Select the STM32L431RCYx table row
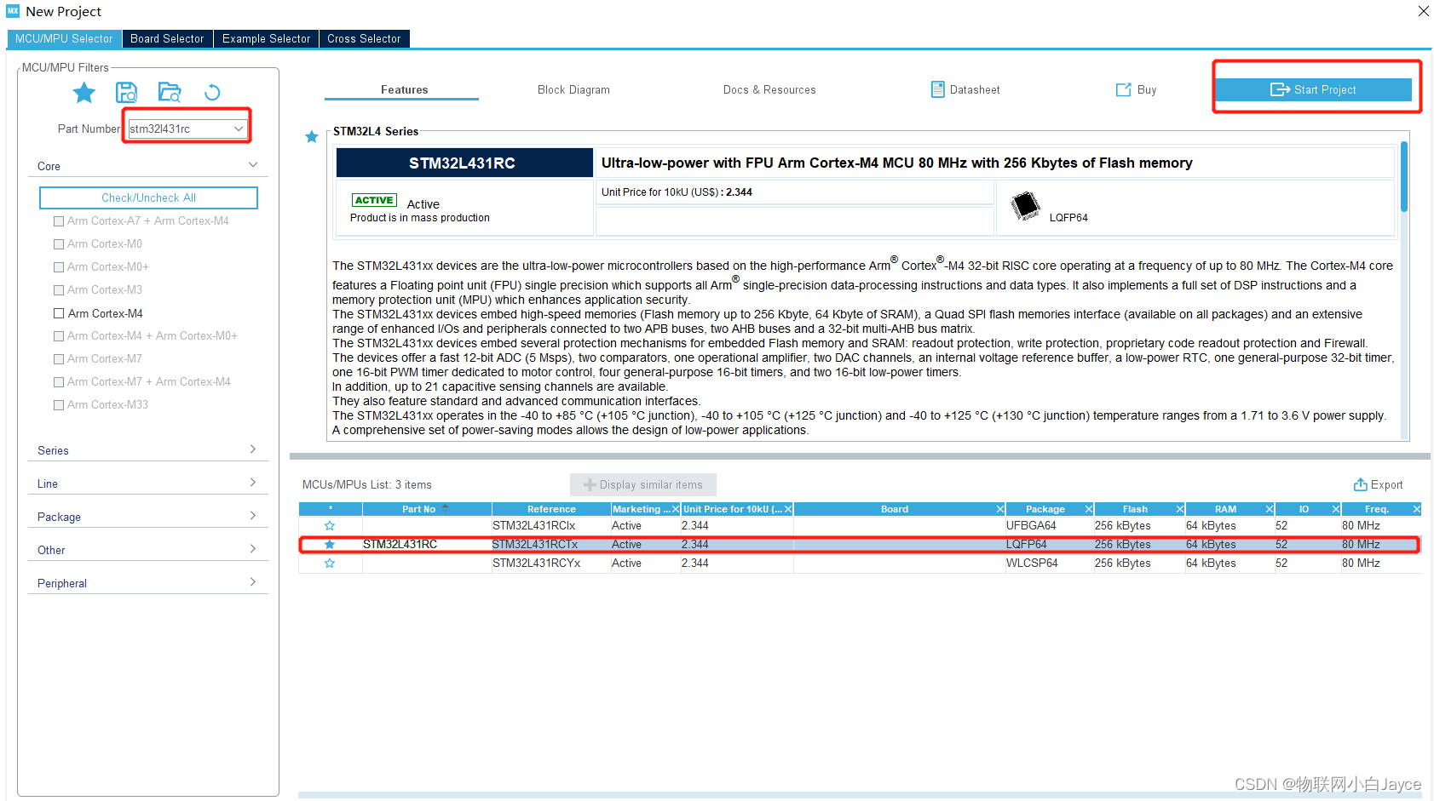The width and height of the screenshot is (1434, 801). [860, 564]
